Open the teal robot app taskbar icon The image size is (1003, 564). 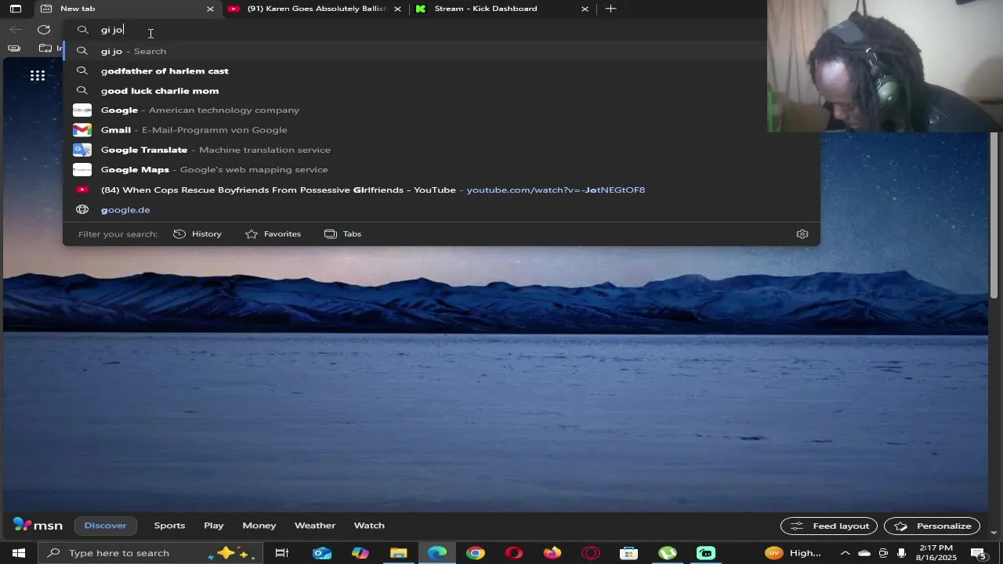pyautogui.click(x=706, y=553)
